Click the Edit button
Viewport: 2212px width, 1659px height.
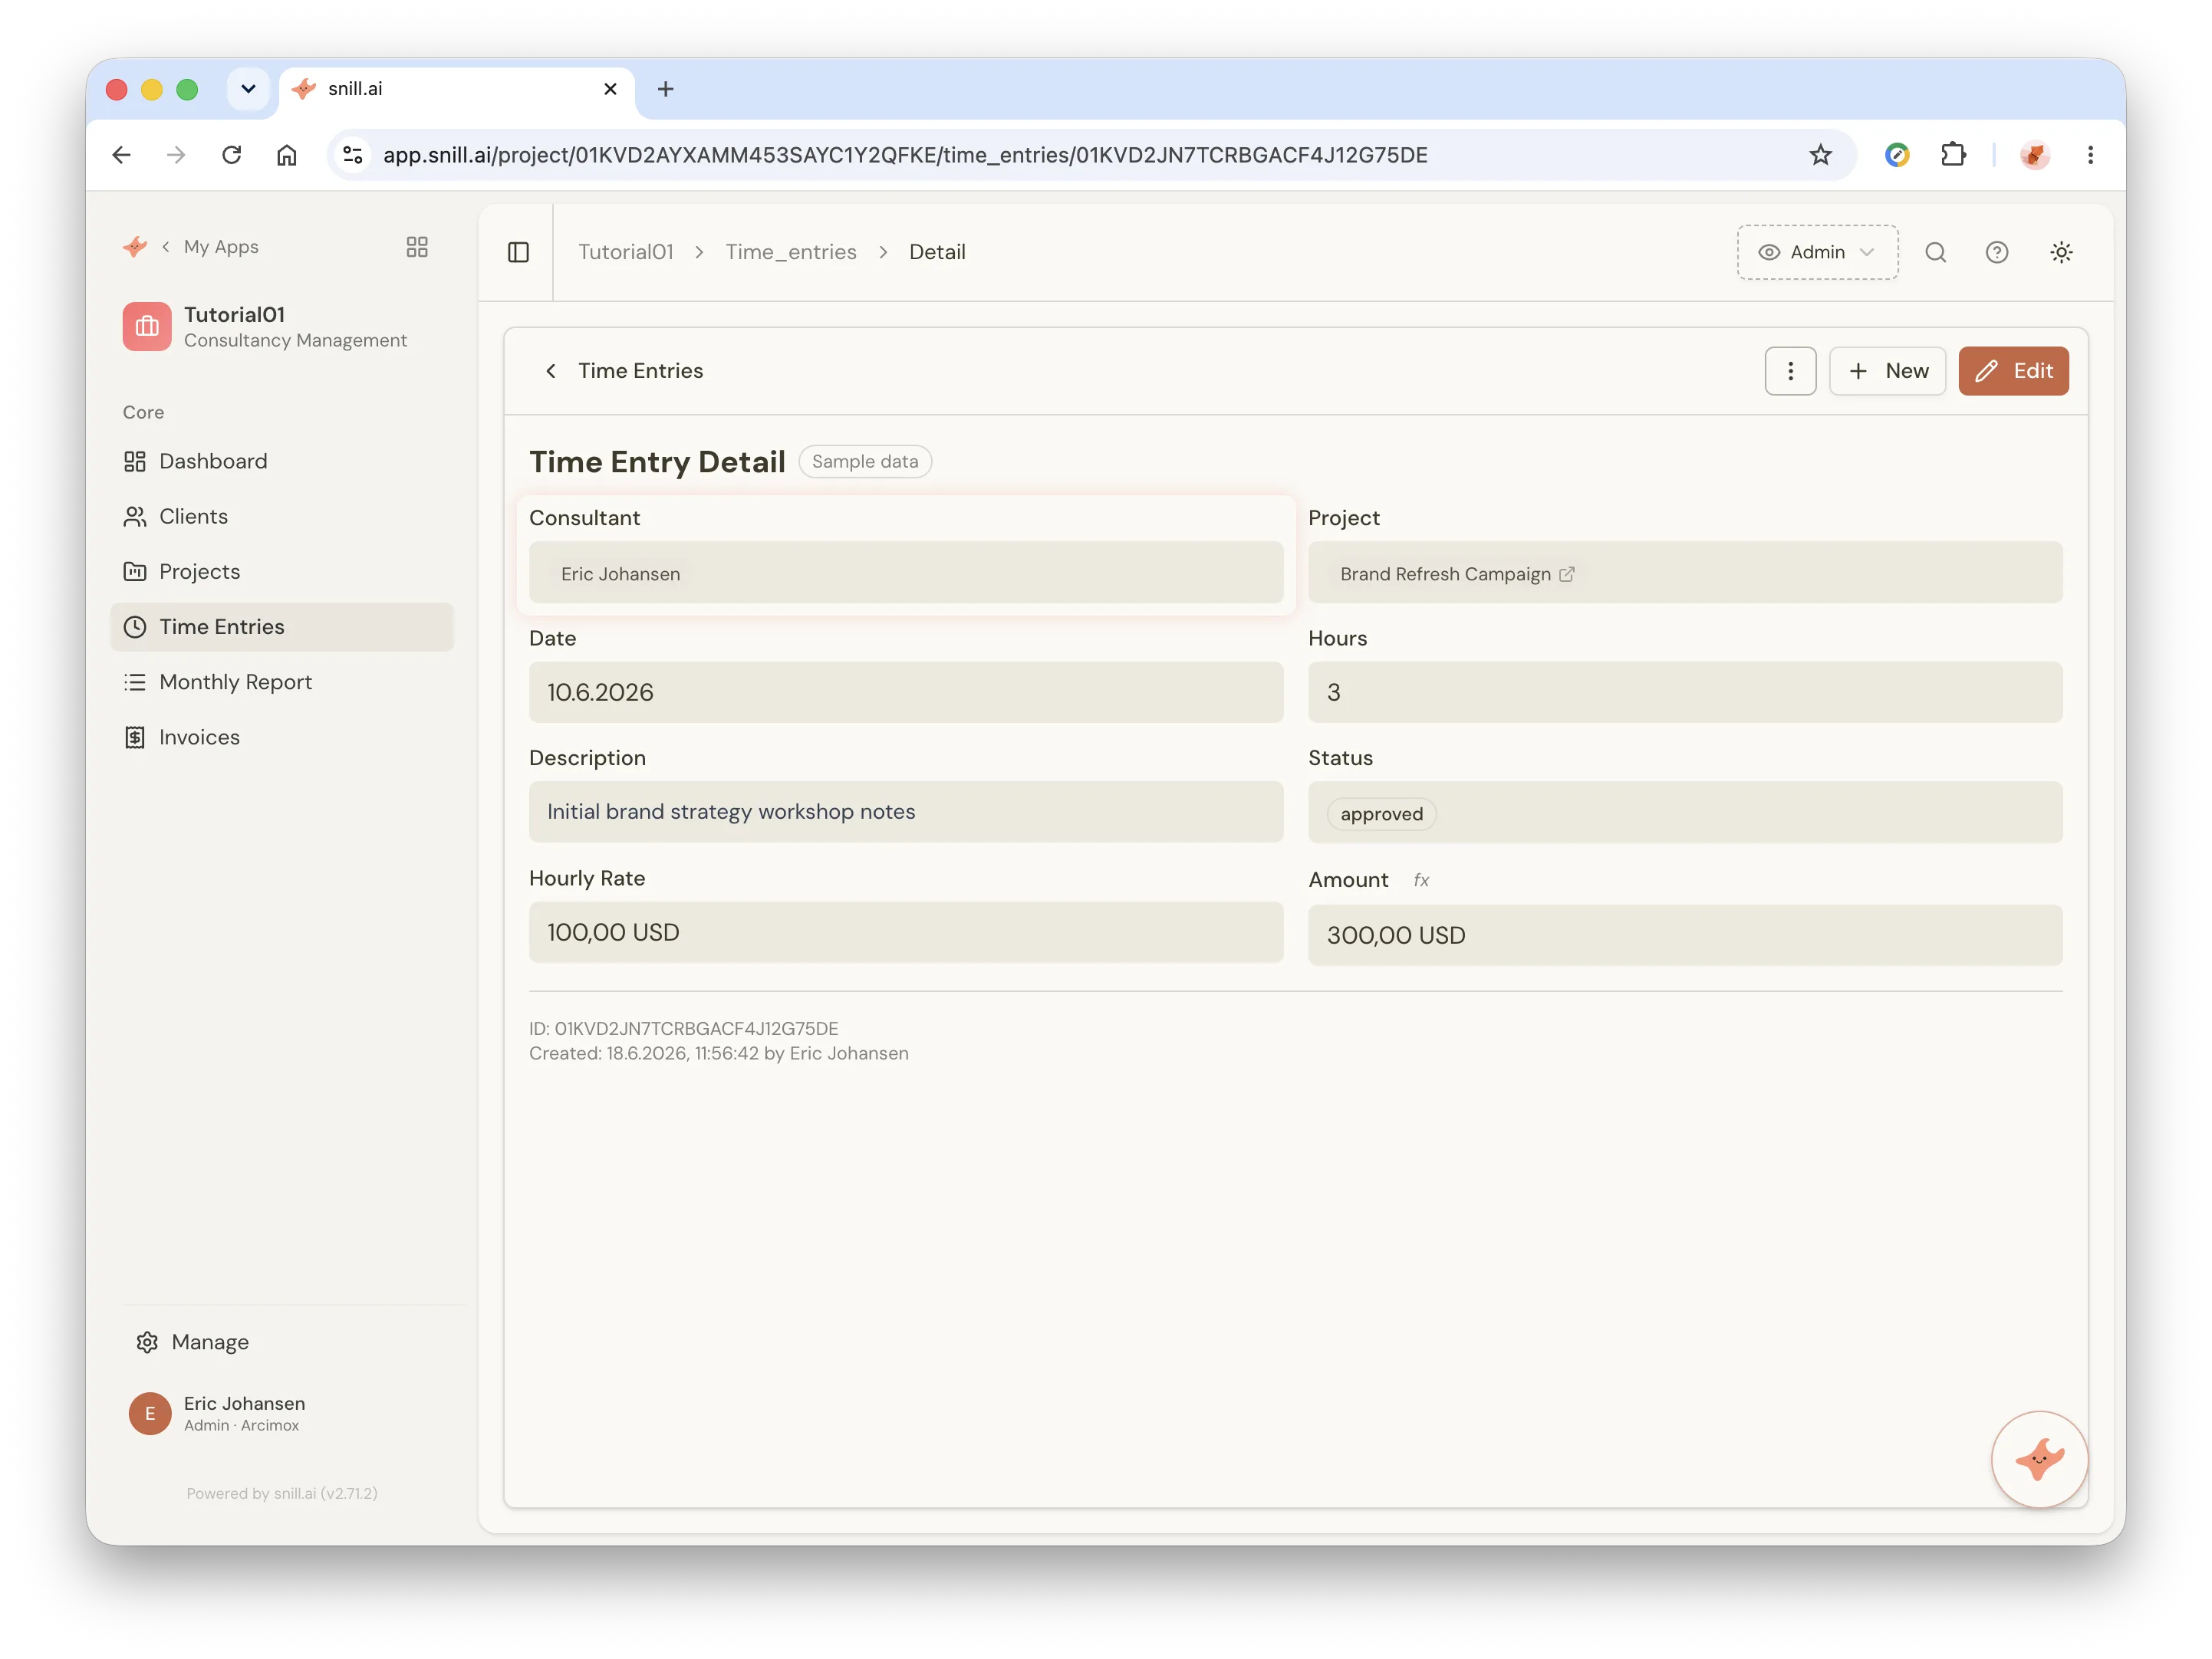[x=2013, y=371]
